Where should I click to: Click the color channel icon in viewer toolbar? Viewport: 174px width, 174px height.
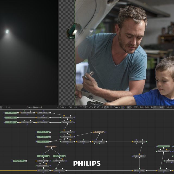[123, 107]
